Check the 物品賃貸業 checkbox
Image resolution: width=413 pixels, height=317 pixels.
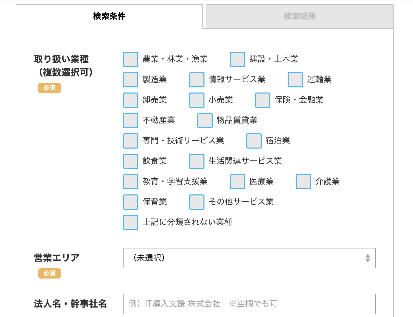pos(205,121)
